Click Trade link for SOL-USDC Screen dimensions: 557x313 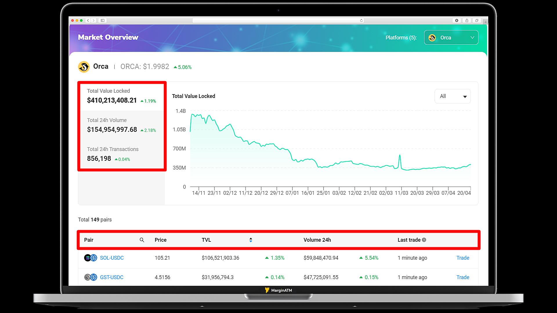tap(463, 258)
